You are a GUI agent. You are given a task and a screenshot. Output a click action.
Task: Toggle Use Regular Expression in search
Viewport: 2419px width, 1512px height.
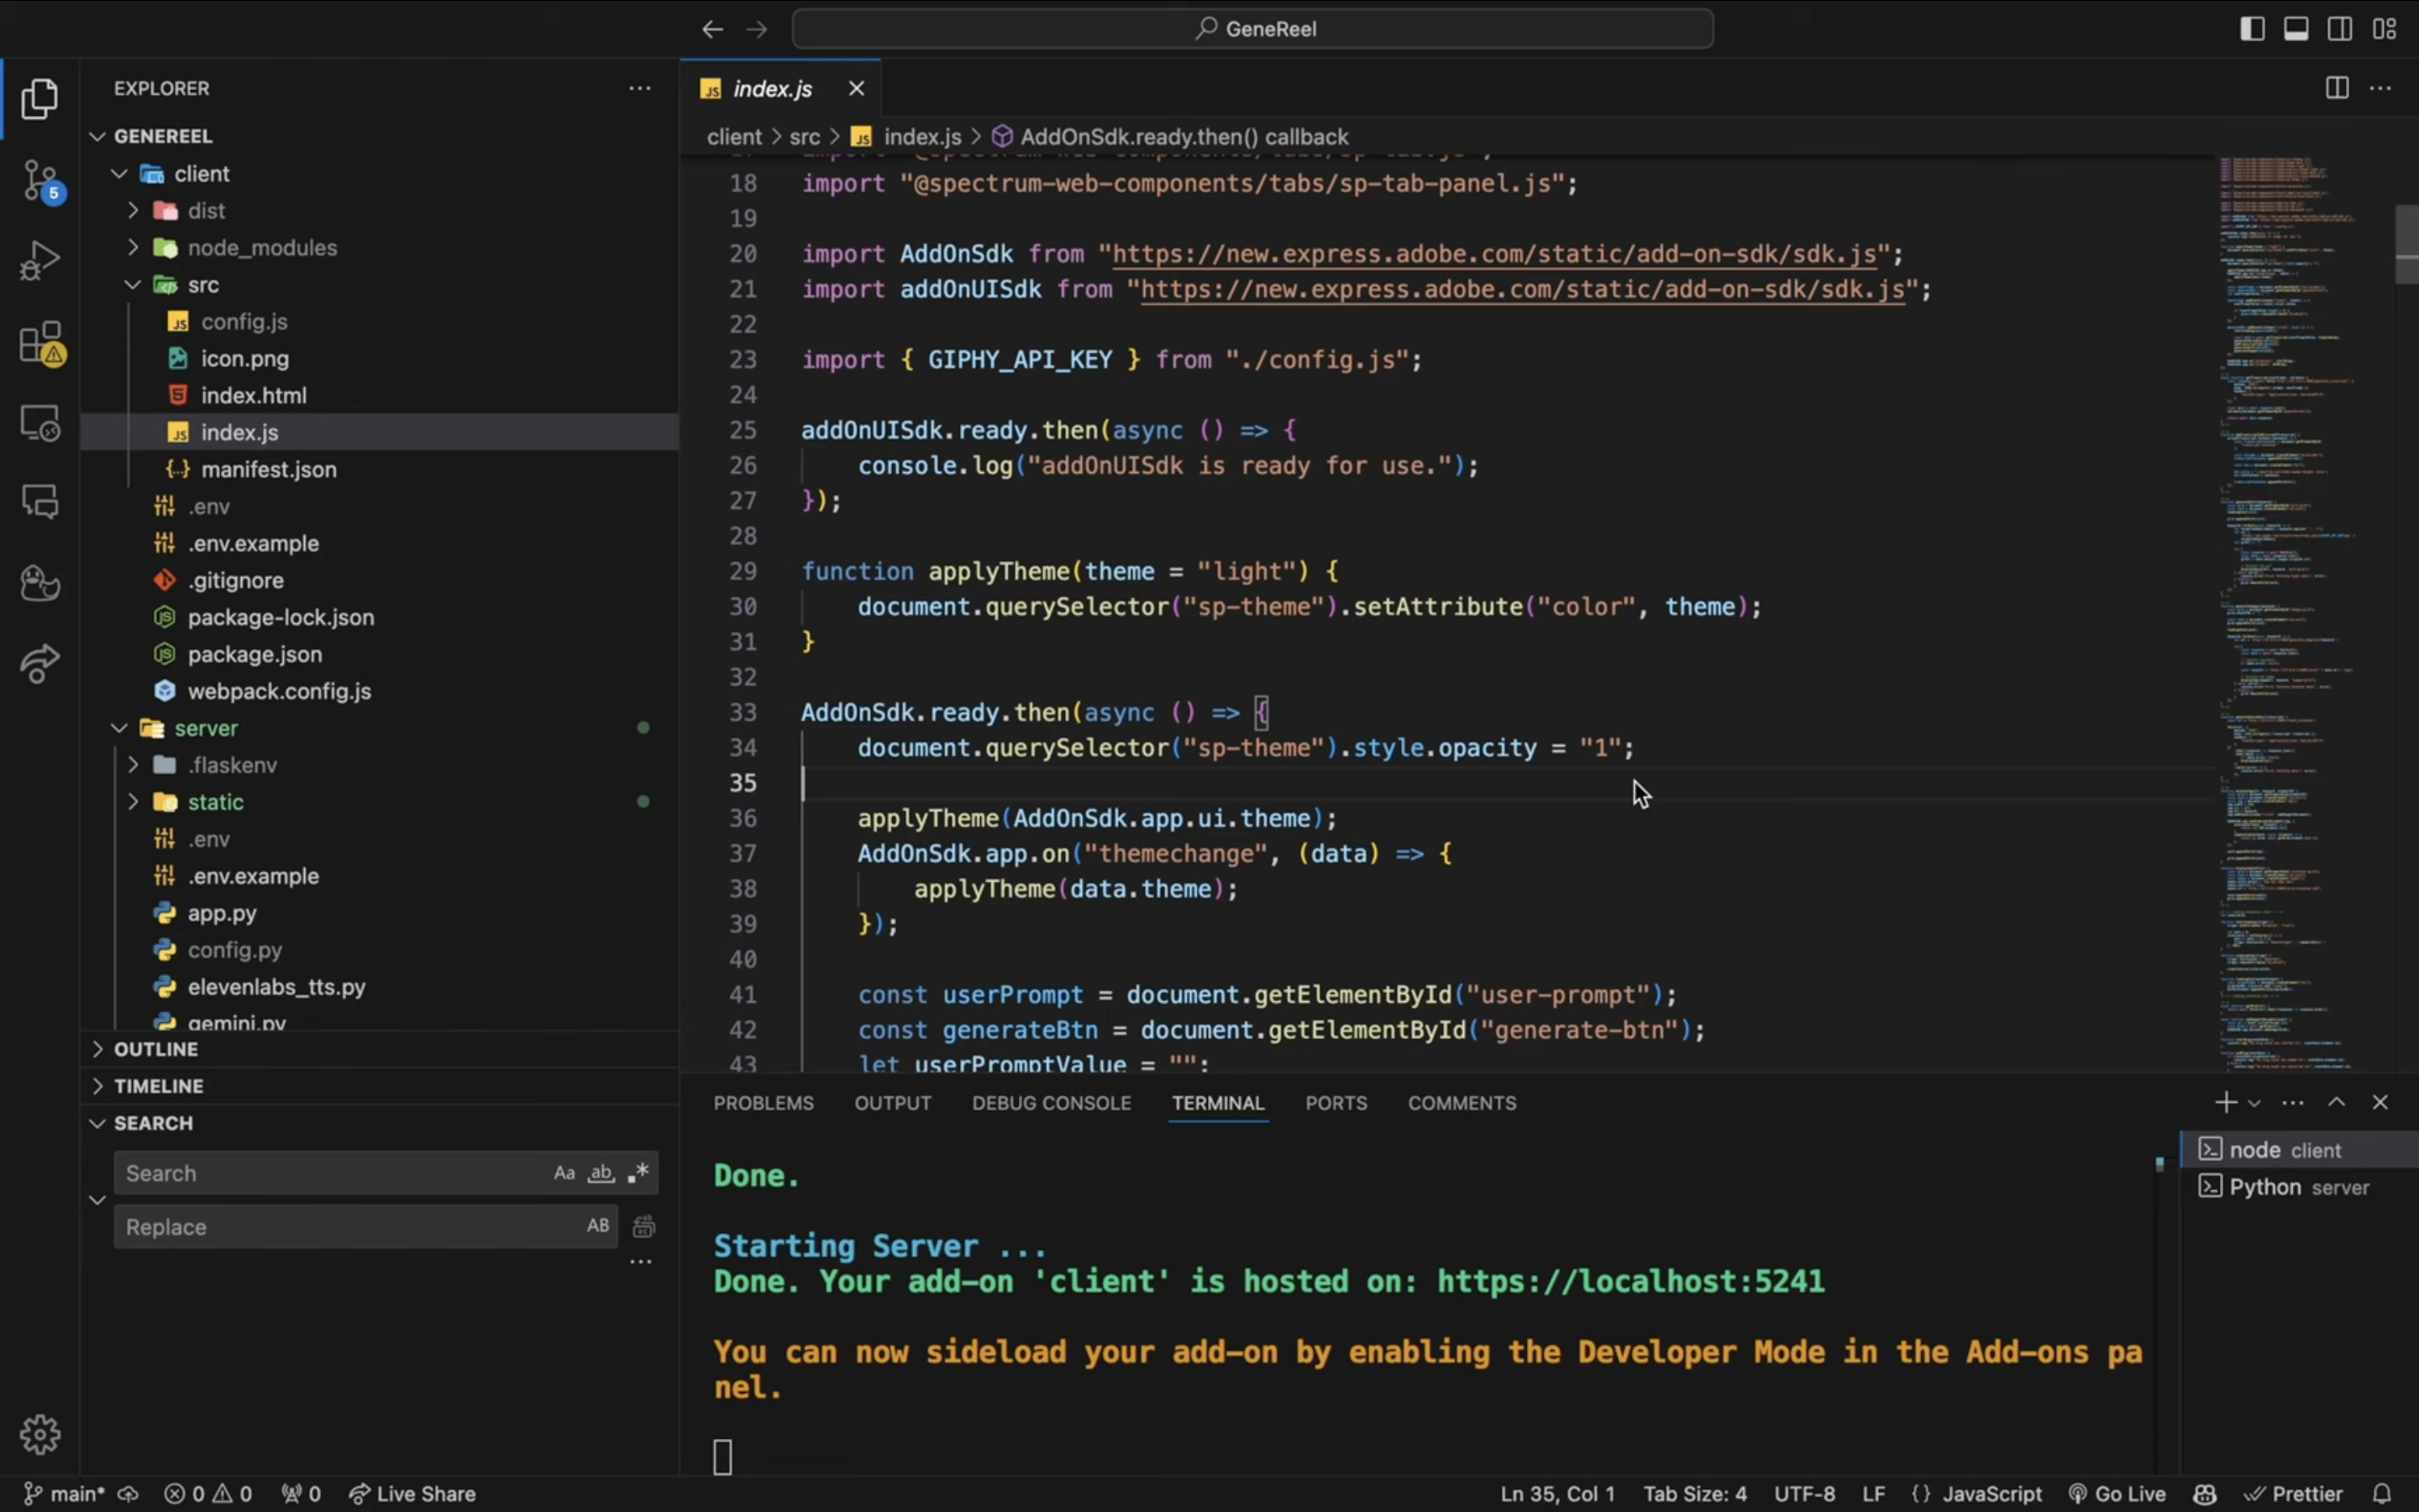pos(638,1173)
